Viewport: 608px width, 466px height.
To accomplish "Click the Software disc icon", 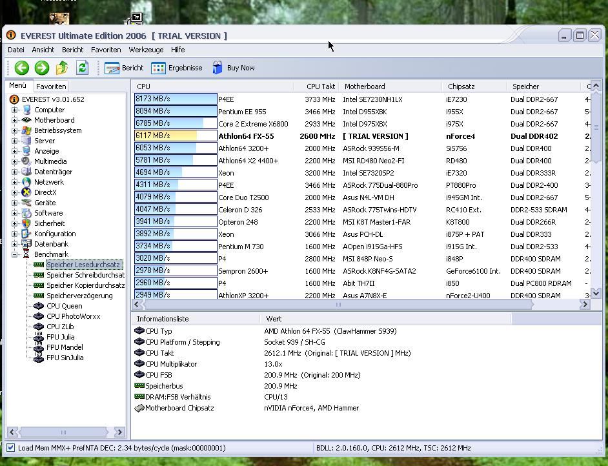I will [26, 213].
